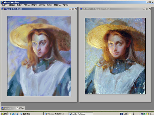Click the 02.psd document window icon

(x=3, y=9)
